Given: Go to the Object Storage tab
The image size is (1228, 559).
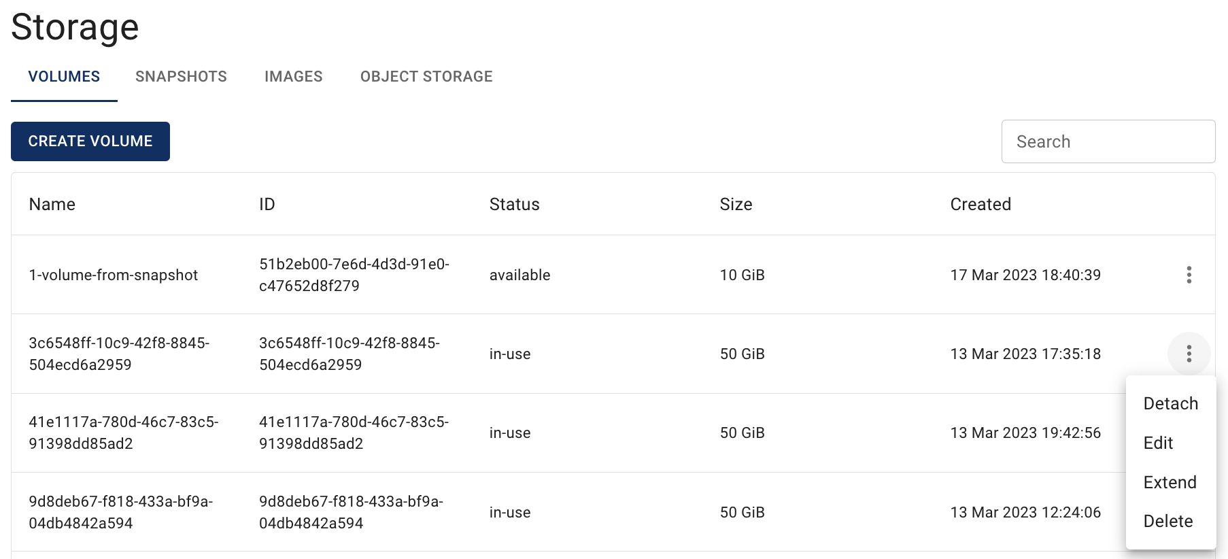Looking at the screenshot, I should pyautogui.click(x=426, y=77).
